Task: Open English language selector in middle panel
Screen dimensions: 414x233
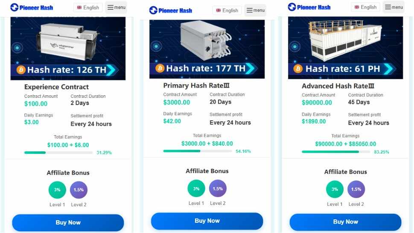Action: 227,11
